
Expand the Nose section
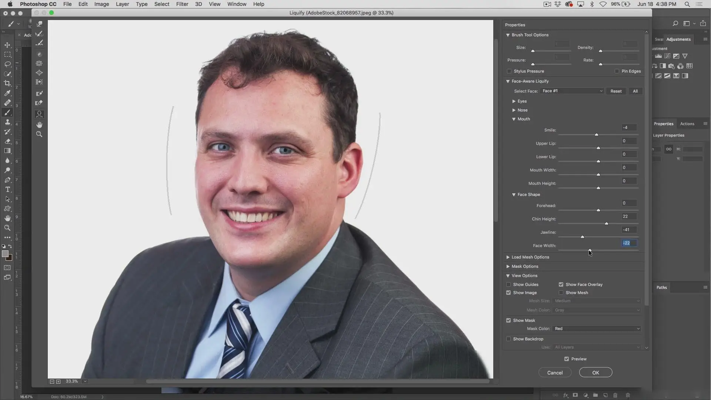pyautogui.click(x=514, y=110)
